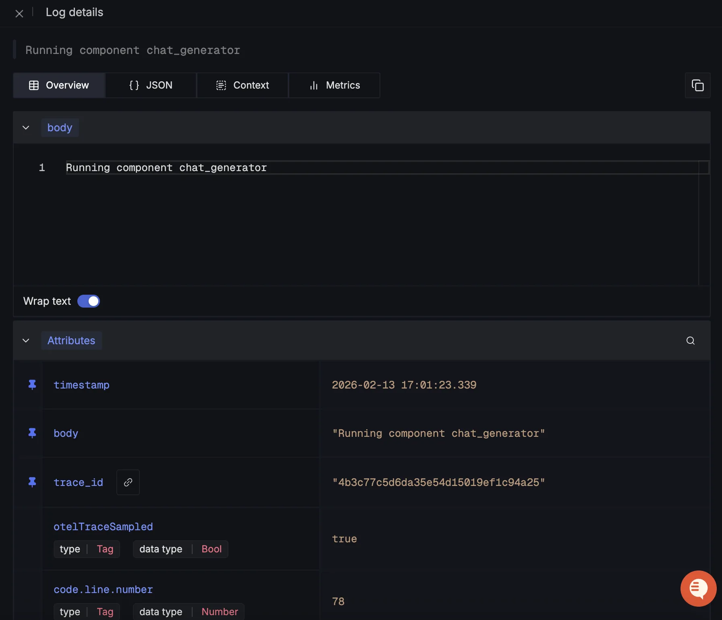This screenshot has height=620, width=722.
Task: Disable the Wrap text toggle
Action: [x=89, y=301]
